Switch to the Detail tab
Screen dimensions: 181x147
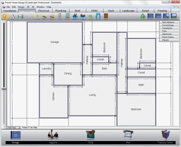[145, 11]
